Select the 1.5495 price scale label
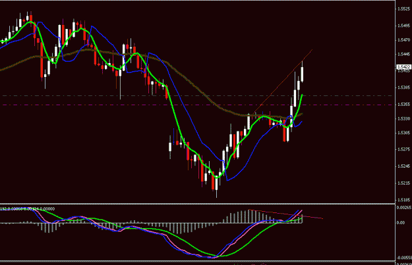 (404, 26)
